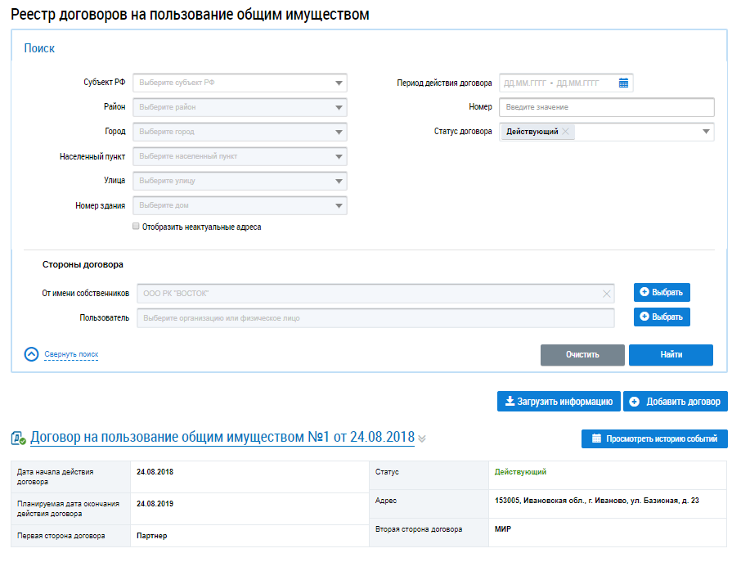Open the Улица dropdown

(240, 181)
